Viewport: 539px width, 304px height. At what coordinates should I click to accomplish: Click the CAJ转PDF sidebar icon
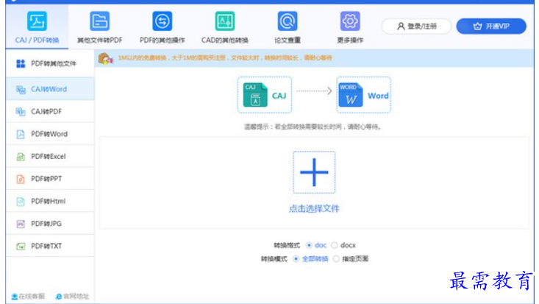pos(21,112)
